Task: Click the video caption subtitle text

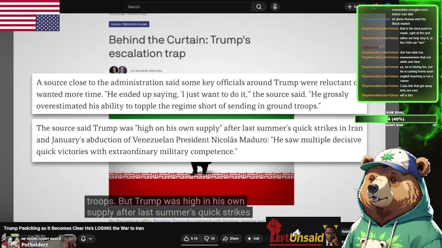Action: pos(169,207)
